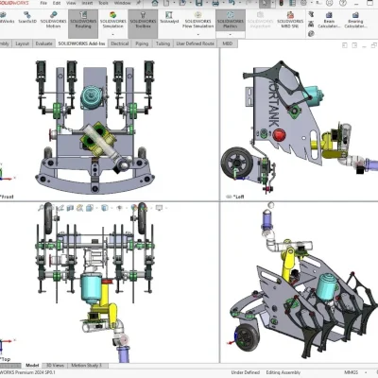Select the Evaluate tab
The image size is (378, 378).
[43, 43]
